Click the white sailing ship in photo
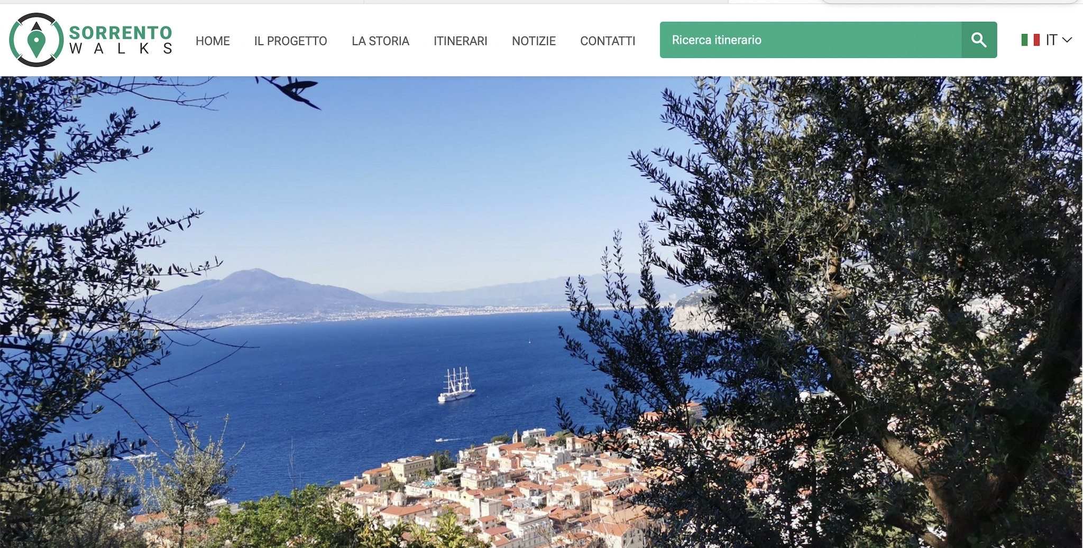The image size is (1083, 548). pyautogui.click(x=456, y=385)
